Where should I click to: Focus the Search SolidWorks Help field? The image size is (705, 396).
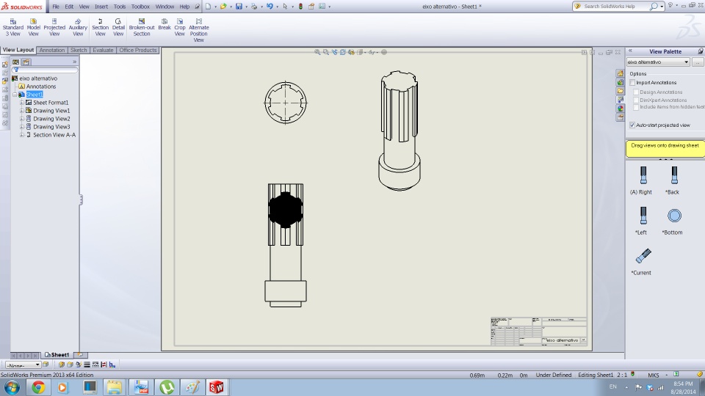(615, 7)
